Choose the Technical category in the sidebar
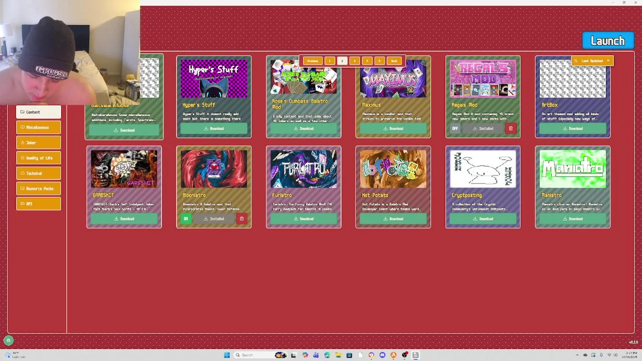The width and height of the screenshot is (642, 361). click(x=39, y=173)
